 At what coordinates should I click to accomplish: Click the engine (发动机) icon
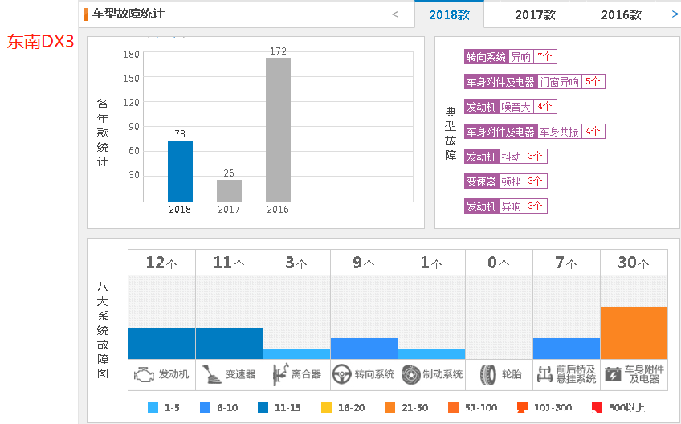tap(144, 374)
